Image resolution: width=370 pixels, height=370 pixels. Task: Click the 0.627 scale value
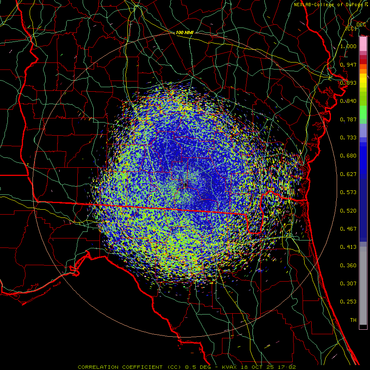348,174
